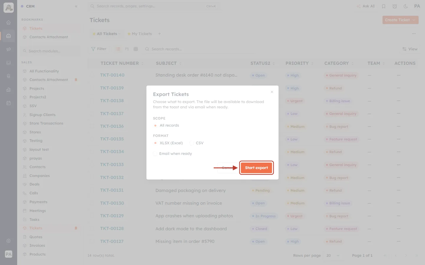425x265 pixels.
Task: Switch to the grid view icon
Action: pyautogui.click(x=136, y=49)
